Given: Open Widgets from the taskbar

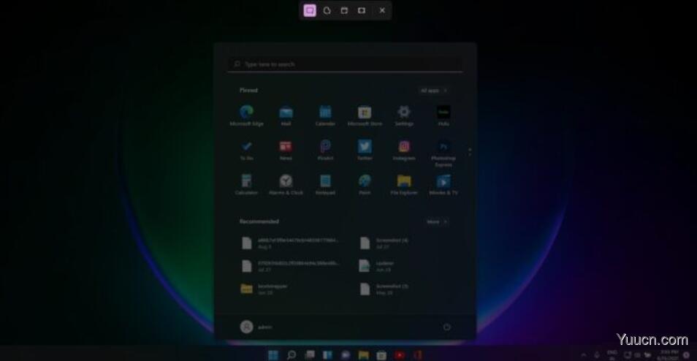Looking at the screenshot, I should point(327,354).
